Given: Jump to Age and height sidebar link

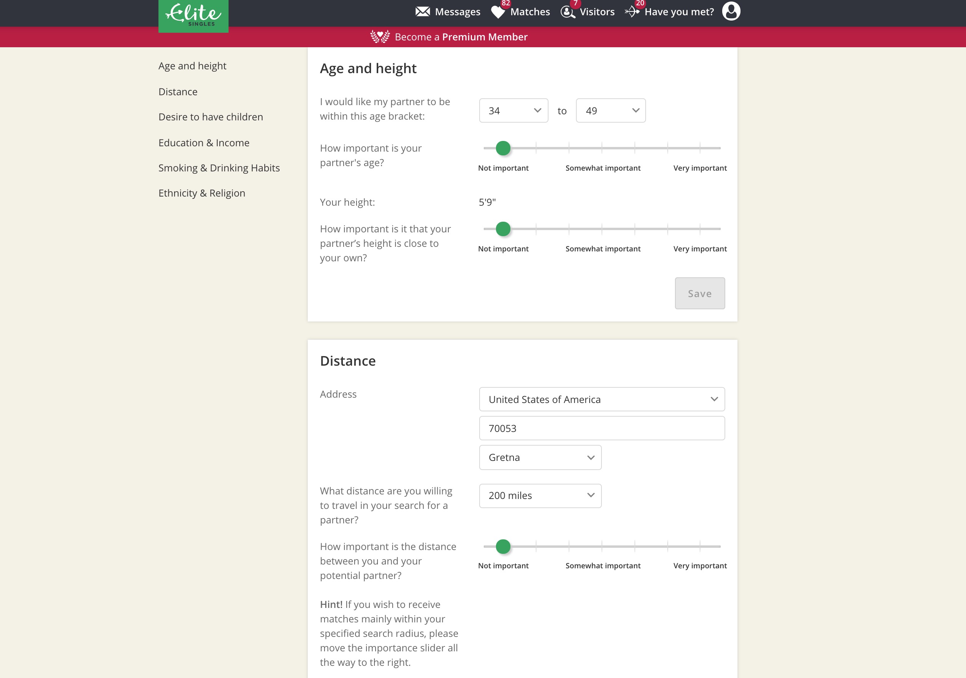Looking at the screenshot, I should point(192,66).
